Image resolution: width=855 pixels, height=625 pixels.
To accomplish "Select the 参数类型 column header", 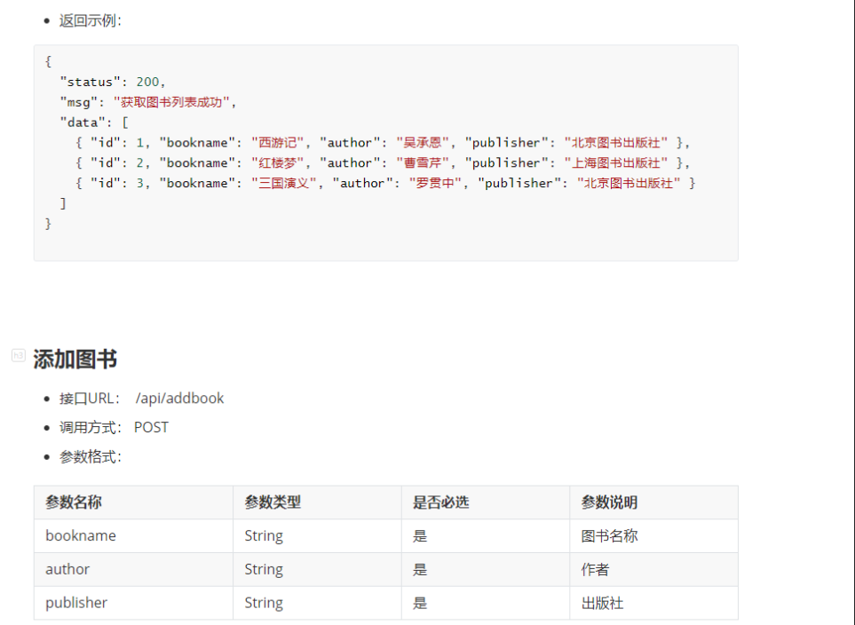I will click(x=273, y=502).
